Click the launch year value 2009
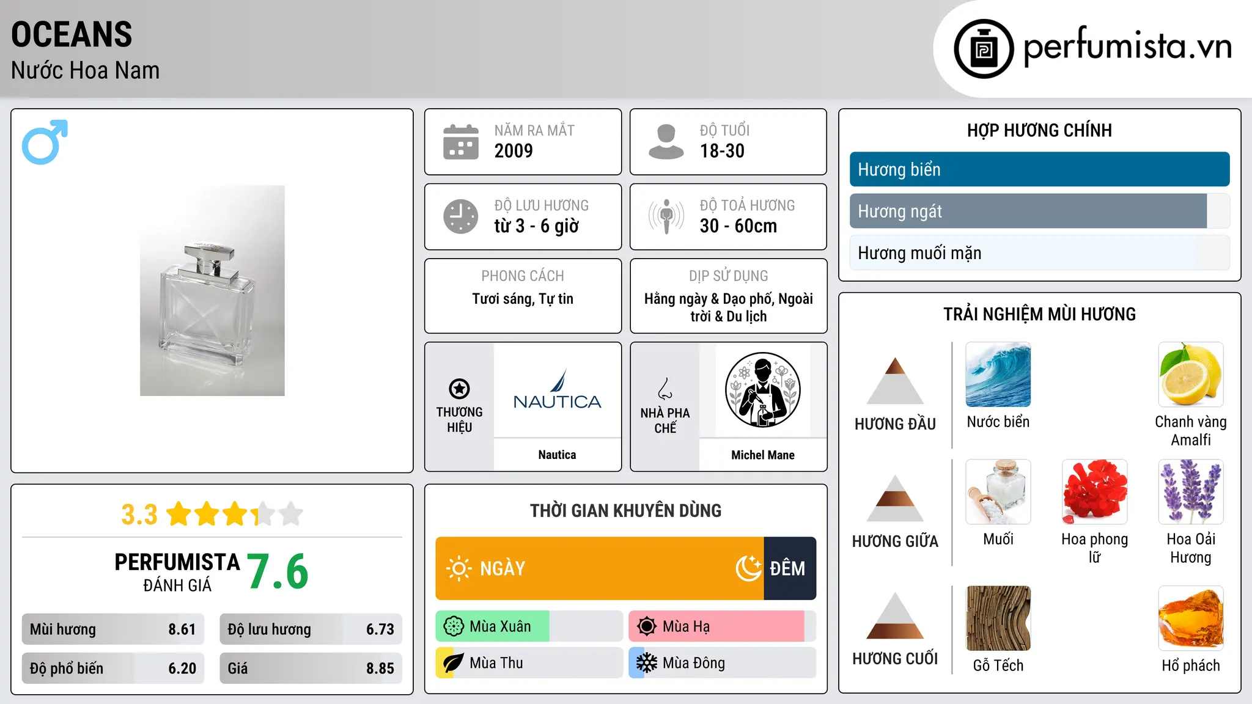This screenshot has height=704, width=1252. 514,151
